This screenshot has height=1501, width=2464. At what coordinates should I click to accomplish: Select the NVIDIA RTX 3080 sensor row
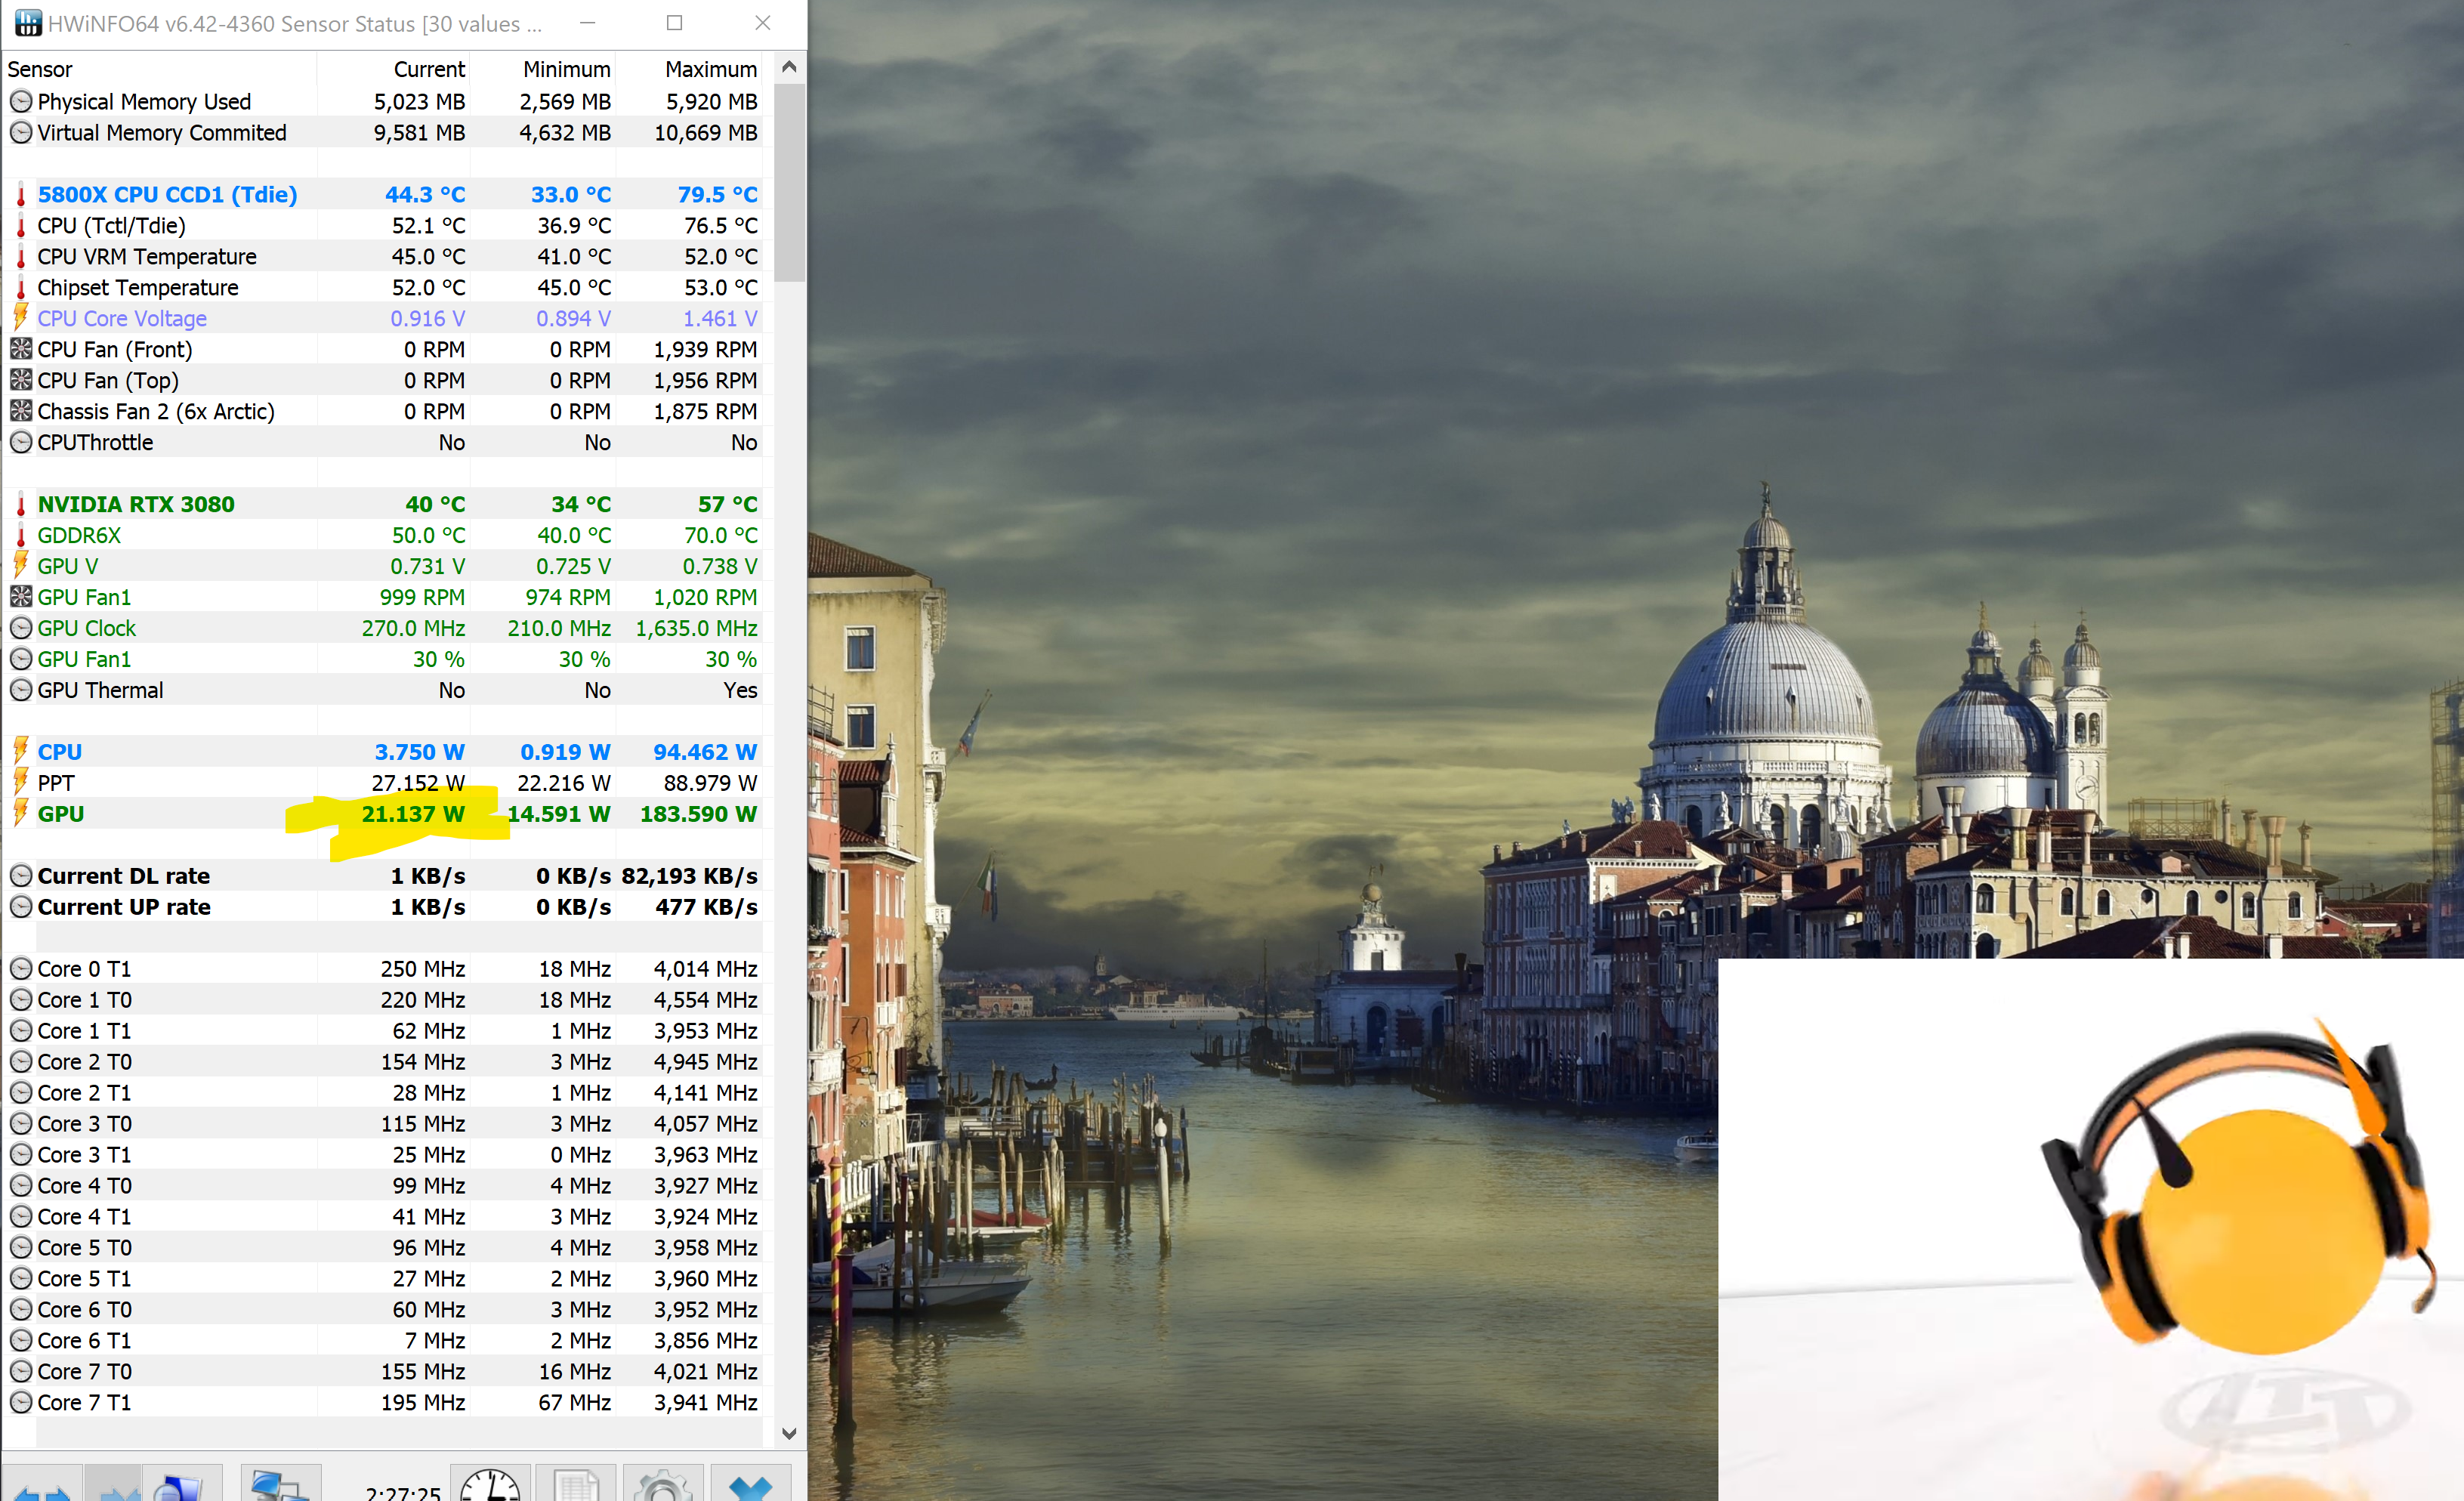pos(136,504)
